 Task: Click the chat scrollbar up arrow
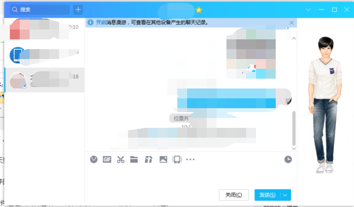click(x=294, y=38)
